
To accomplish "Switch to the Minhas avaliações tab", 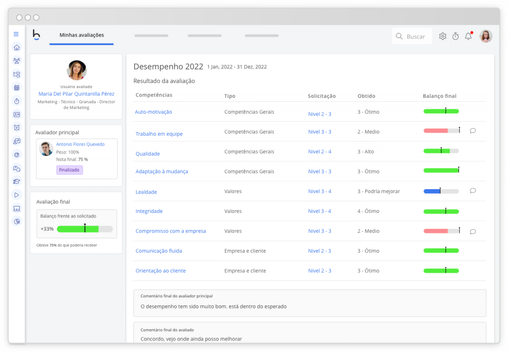I will [81, 35].
